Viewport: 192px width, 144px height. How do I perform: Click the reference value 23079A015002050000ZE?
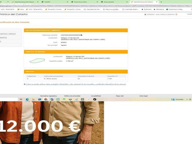pos(71,35)
